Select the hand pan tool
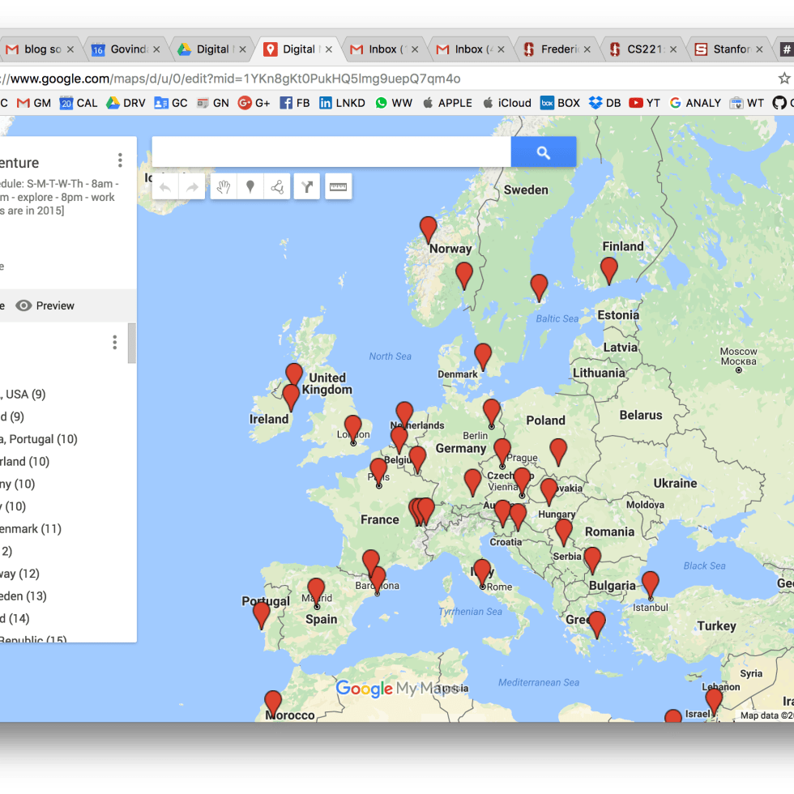 (223, 187)
